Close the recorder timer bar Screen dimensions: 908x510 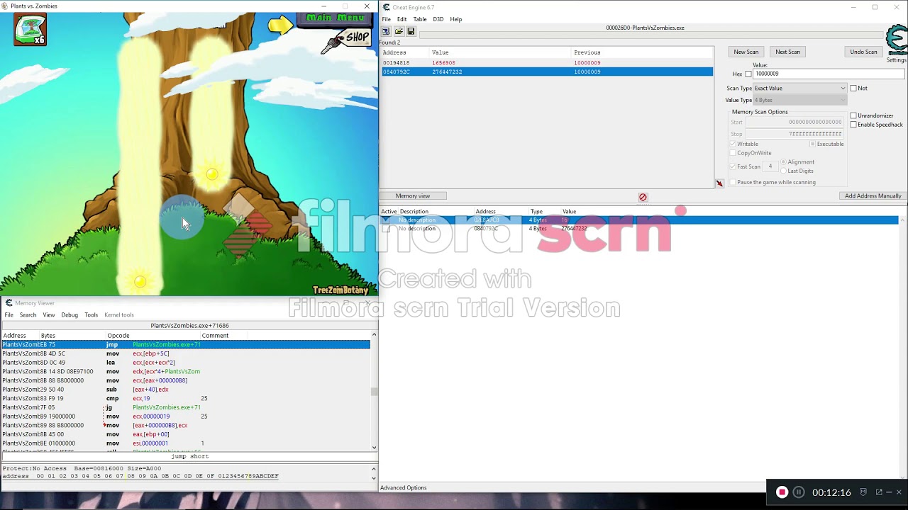[899, 492]
